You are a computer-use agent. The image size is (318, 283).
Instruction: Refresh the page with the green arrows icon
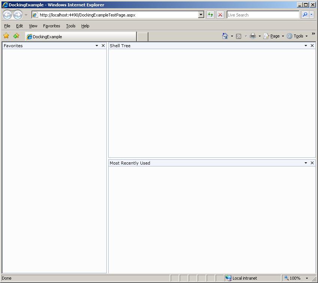(x=211, y=15)
